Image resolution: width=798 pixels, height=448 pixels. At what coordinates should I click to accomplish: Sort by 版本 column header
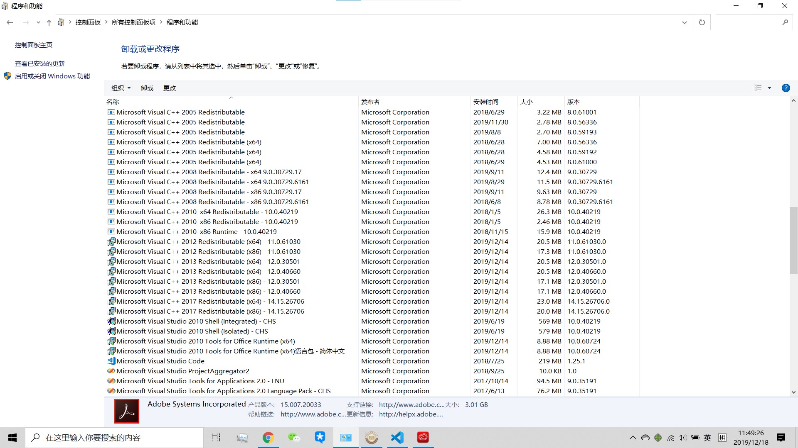[602, 102]
